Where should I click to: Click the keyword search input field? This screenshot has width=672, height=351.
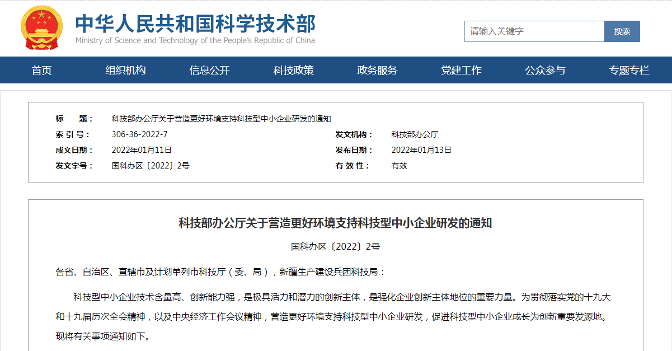(534, 31)
